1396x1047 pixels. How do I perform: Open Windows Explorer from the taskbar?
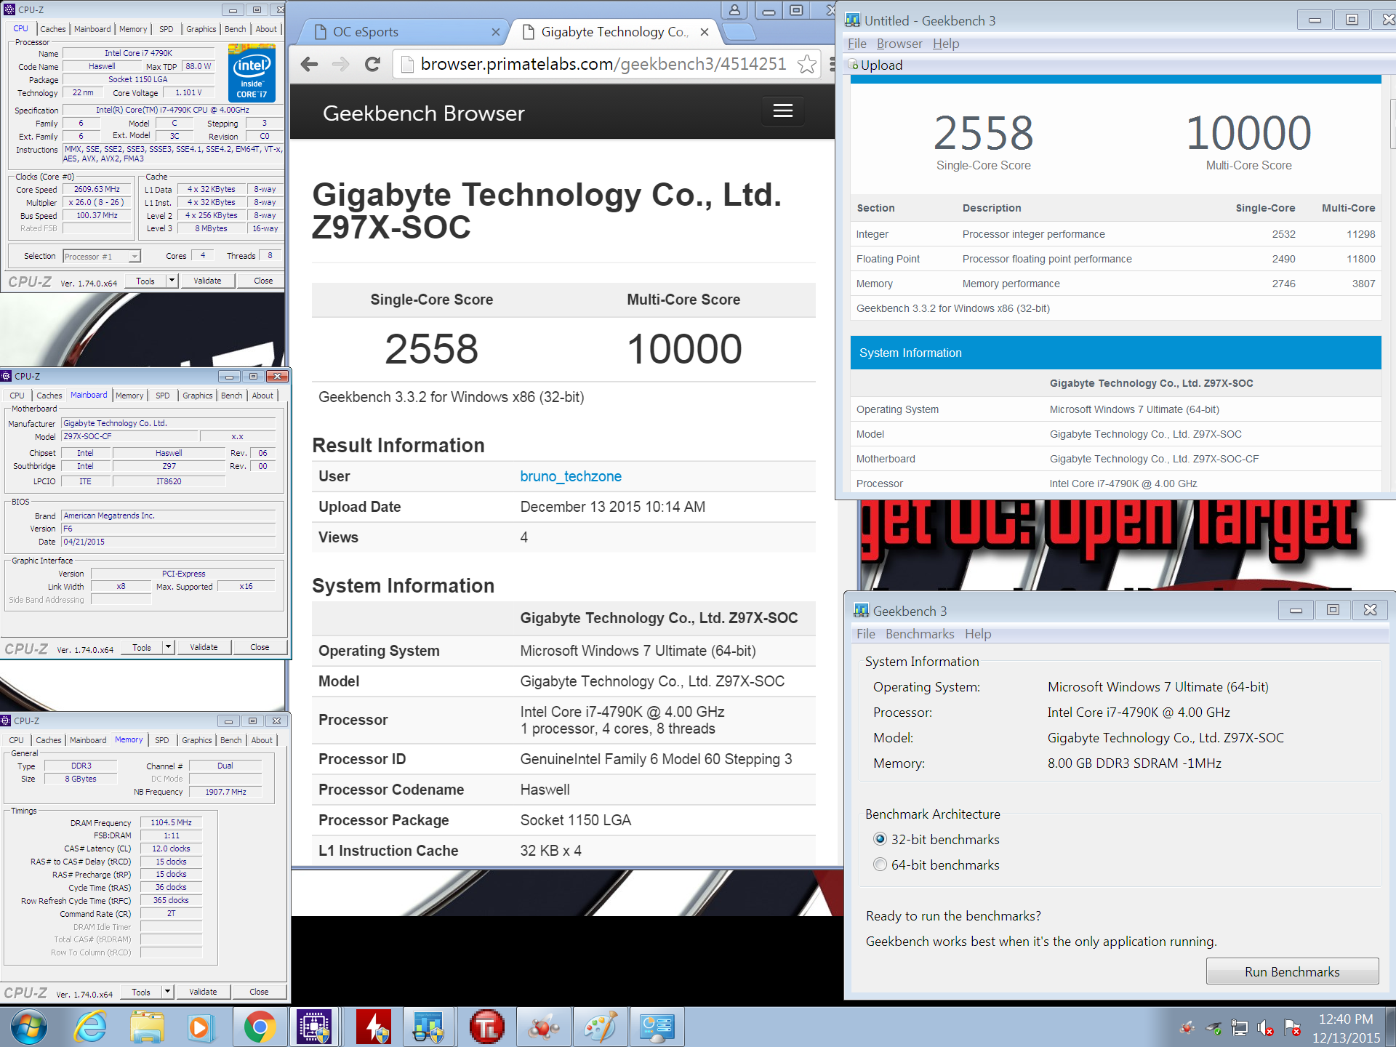pyautogui.click(x=147, y=1027)
